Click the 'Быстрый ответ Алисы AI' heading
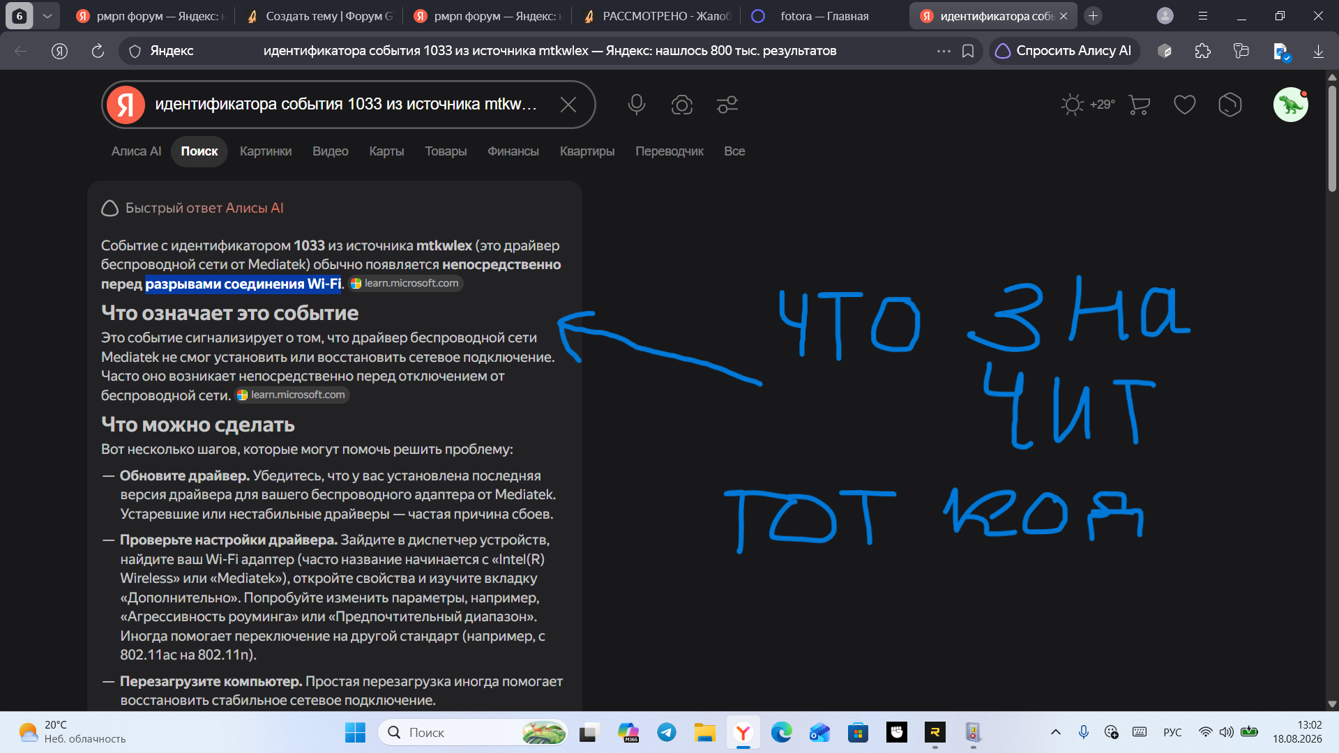Screen dimensions: 1339x753 [x=204, y=208]
